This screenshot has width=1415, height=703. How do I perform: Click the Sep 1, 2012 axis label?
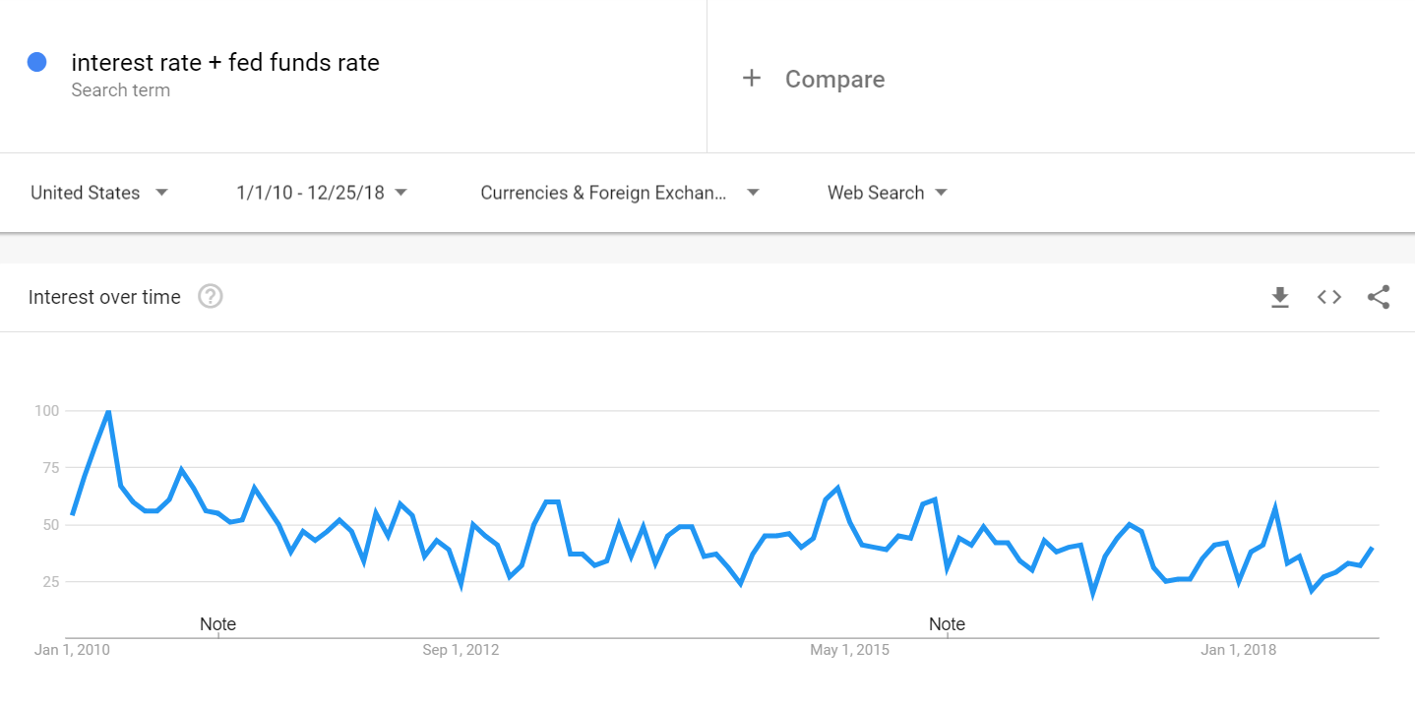point(461,649)
